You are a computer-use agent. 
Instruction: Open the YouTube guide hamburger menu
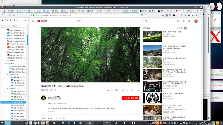(33, 21)
